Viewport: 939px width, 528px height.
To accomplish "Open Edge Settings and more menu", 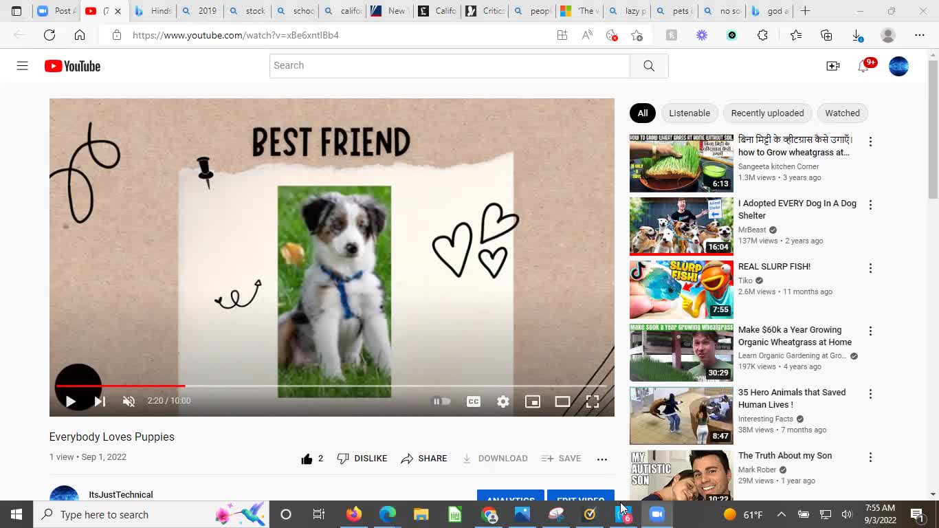I will tap(920, 35).
